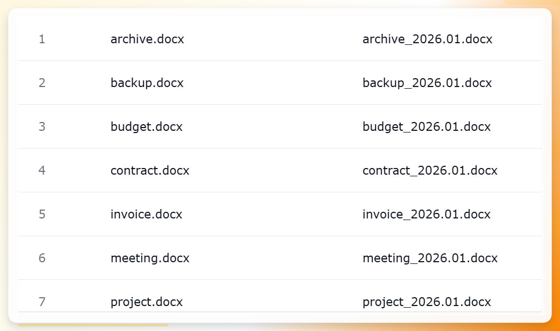Click the project_2026.01.docx new name

(x=427, y=302)
